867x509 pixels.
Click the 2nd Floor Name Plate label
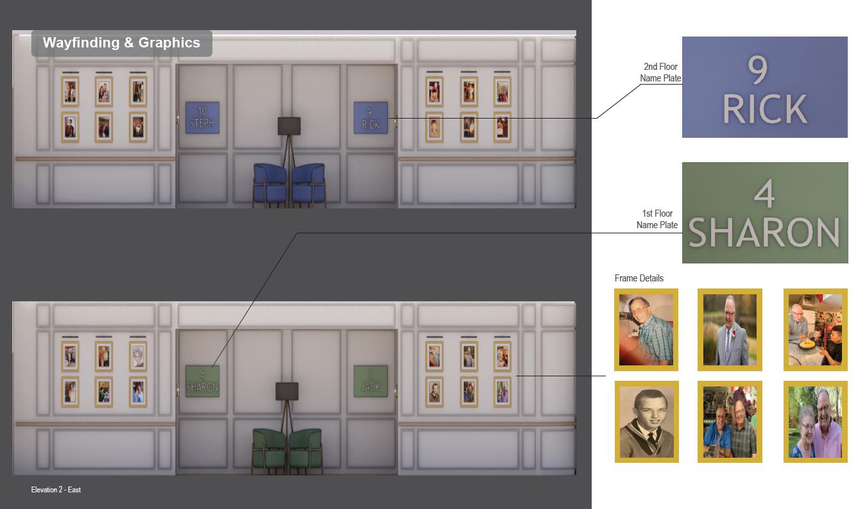[660, 72]
